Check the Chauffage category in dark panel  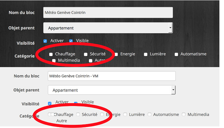[51, 54]
